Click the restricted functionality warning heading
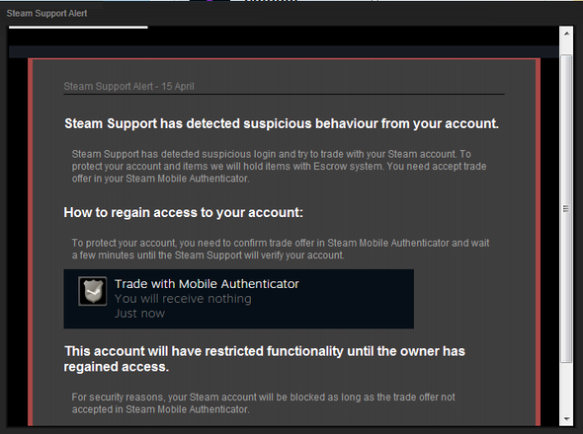The height and width of the screenshot is (434, 583). click(265, 359)
